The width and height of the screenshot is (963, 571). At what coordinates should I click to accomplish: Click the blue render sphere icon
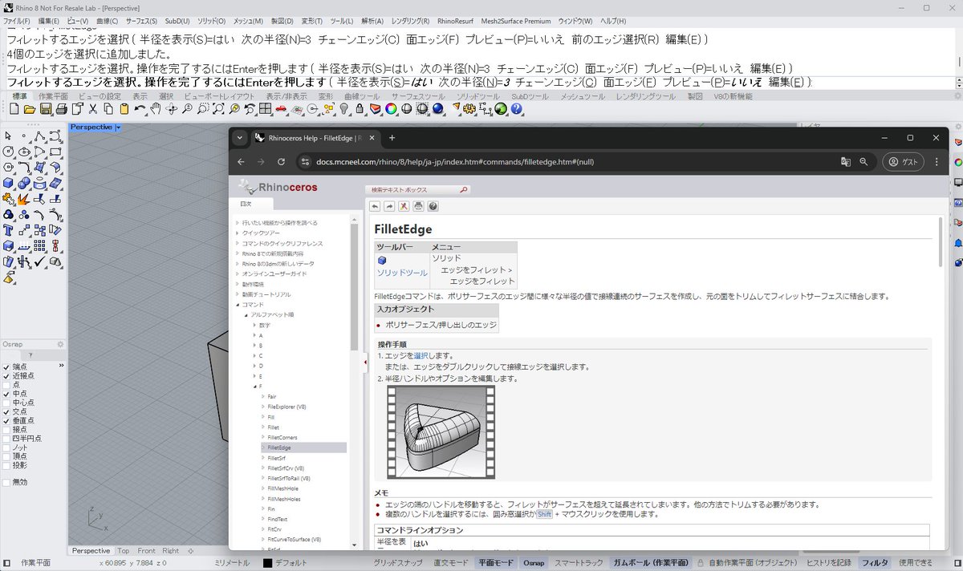coord(438,109)
